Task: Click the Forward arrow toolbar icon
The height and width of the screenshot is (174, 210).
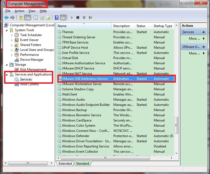Action: [x=13, y=18]
